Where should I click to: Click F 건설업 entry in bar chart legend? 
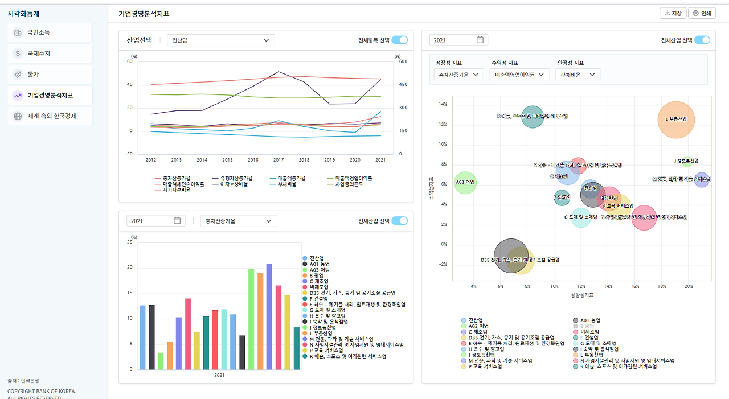coord(315,298)
